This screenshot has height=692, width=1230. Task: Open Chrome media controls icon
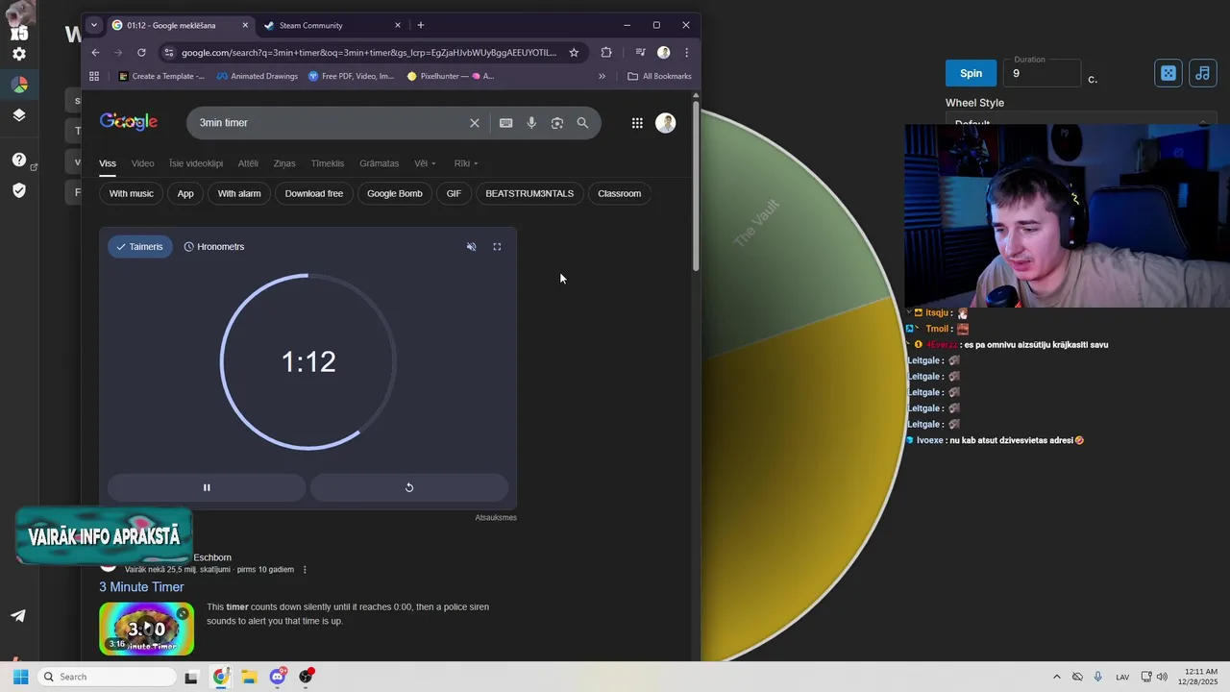tap(640, 53)
